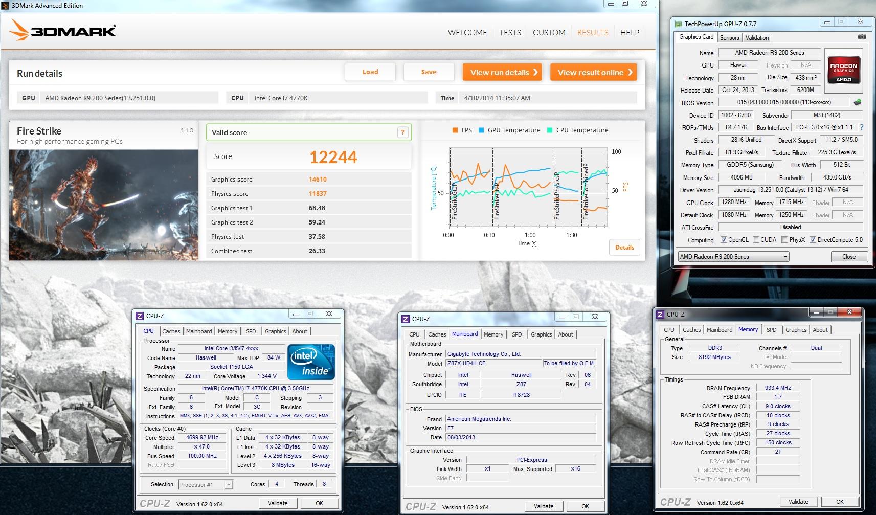Click the GPU-Z title bar icon
The height and width of the screenshot is (515, 876).
678,24
